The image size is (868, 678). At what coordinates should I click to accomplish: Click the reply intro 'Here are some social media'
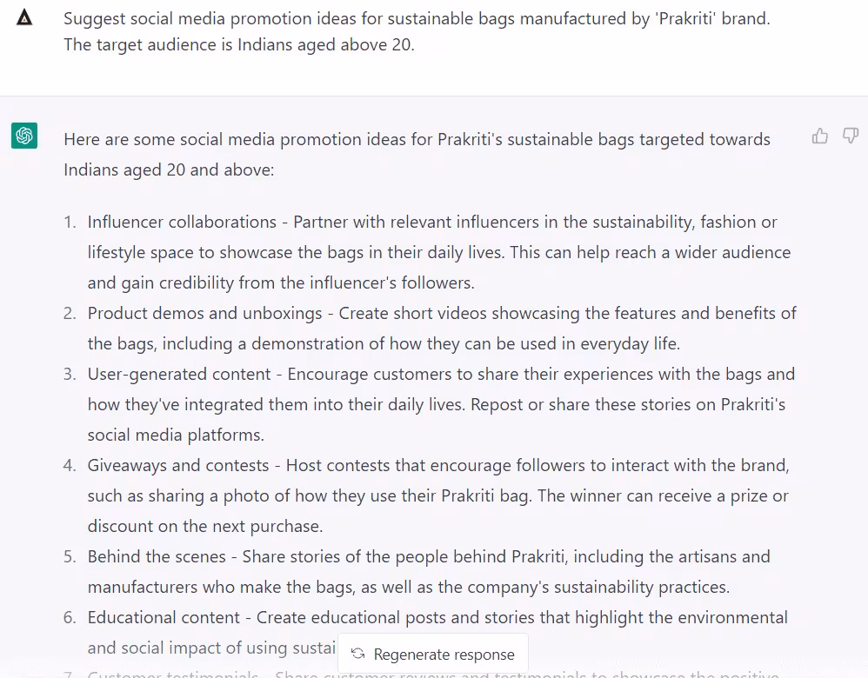417,139
